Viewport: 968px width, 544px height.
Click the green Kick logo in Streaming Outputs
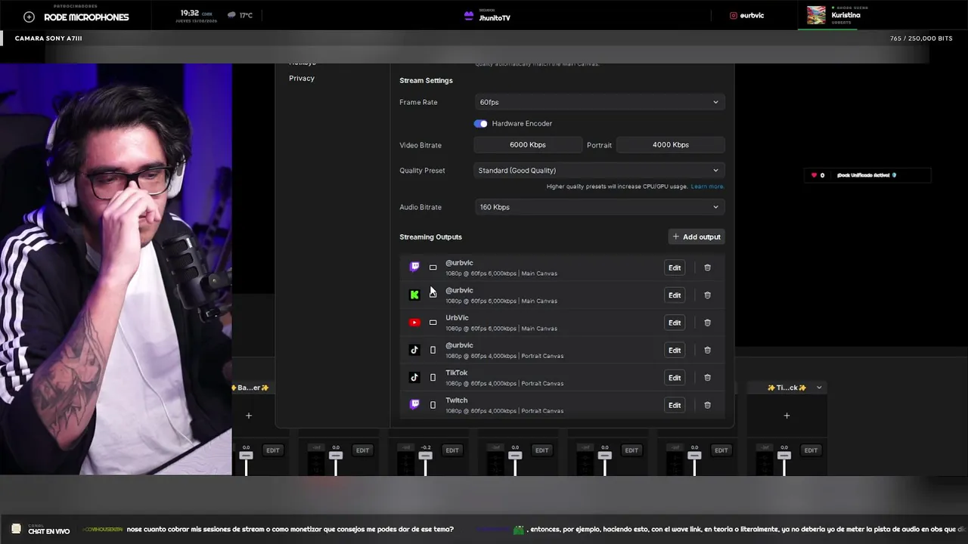click(x=414, y=295)
